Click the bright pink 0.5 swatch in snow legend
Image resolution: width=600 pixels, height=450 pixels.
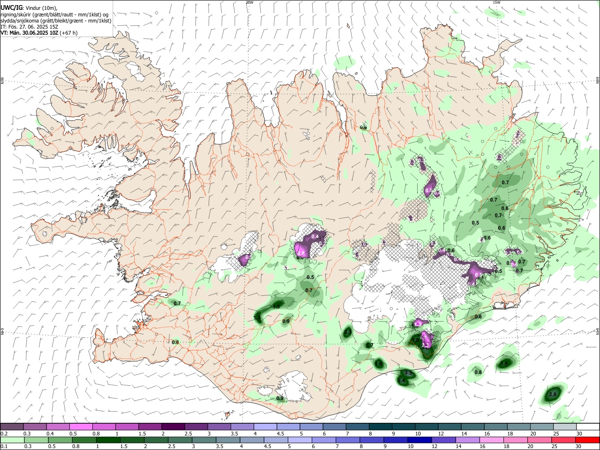(x=81, y=427)
